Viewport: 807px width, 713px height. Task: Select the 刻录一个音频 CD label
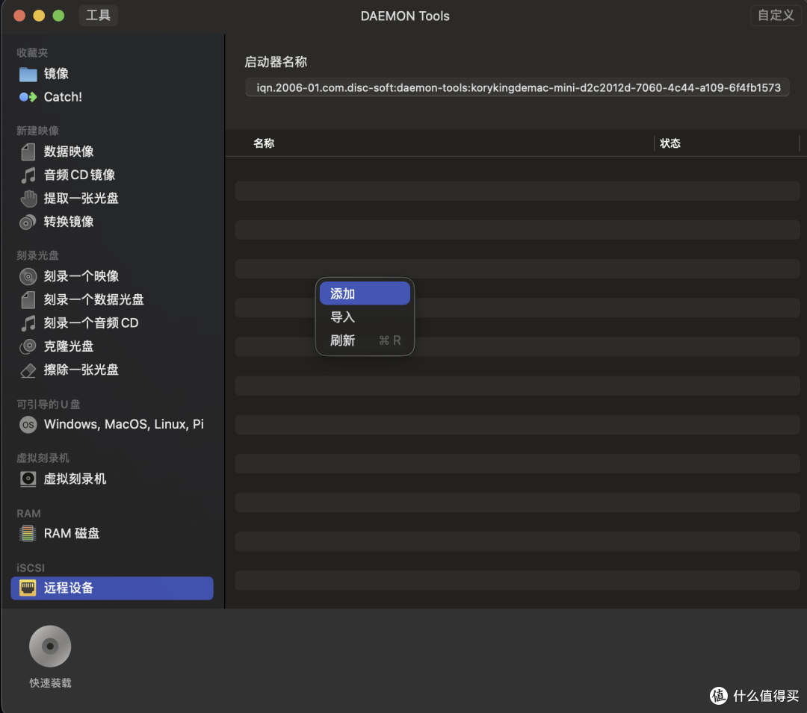[91, 323]
